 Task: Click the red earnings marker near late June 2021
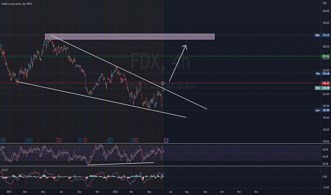click(x=59, y=140)
